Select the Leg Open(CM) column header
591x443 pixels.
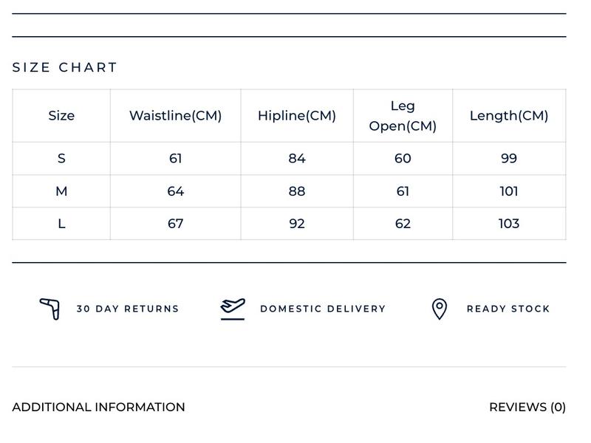click(x=403, y=116)
